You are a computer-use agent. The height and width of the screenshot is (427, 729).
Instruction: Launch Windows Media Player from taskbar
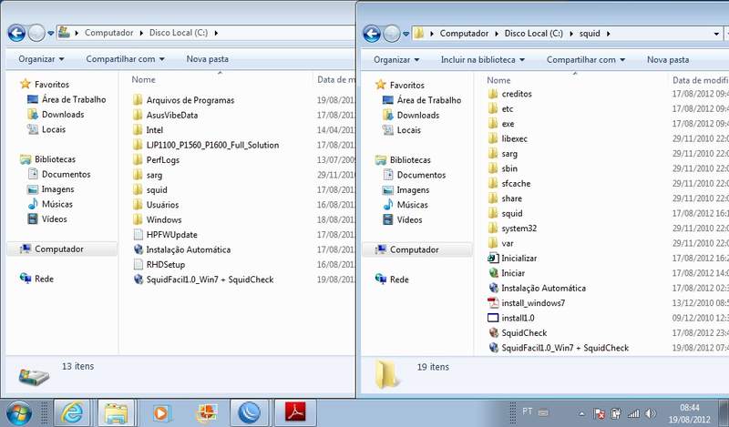pos(161,412)
